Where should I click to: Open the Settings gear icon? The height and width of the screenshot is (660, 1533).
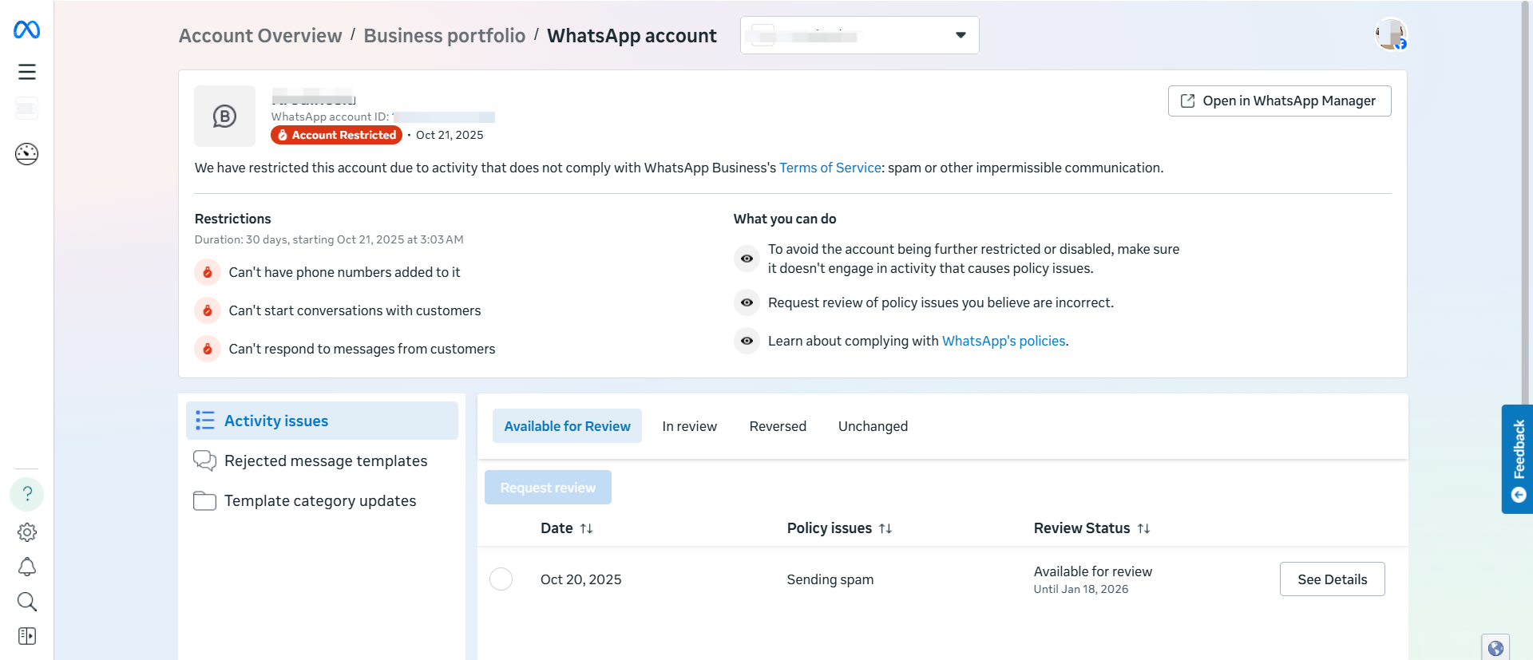point(27,532)
